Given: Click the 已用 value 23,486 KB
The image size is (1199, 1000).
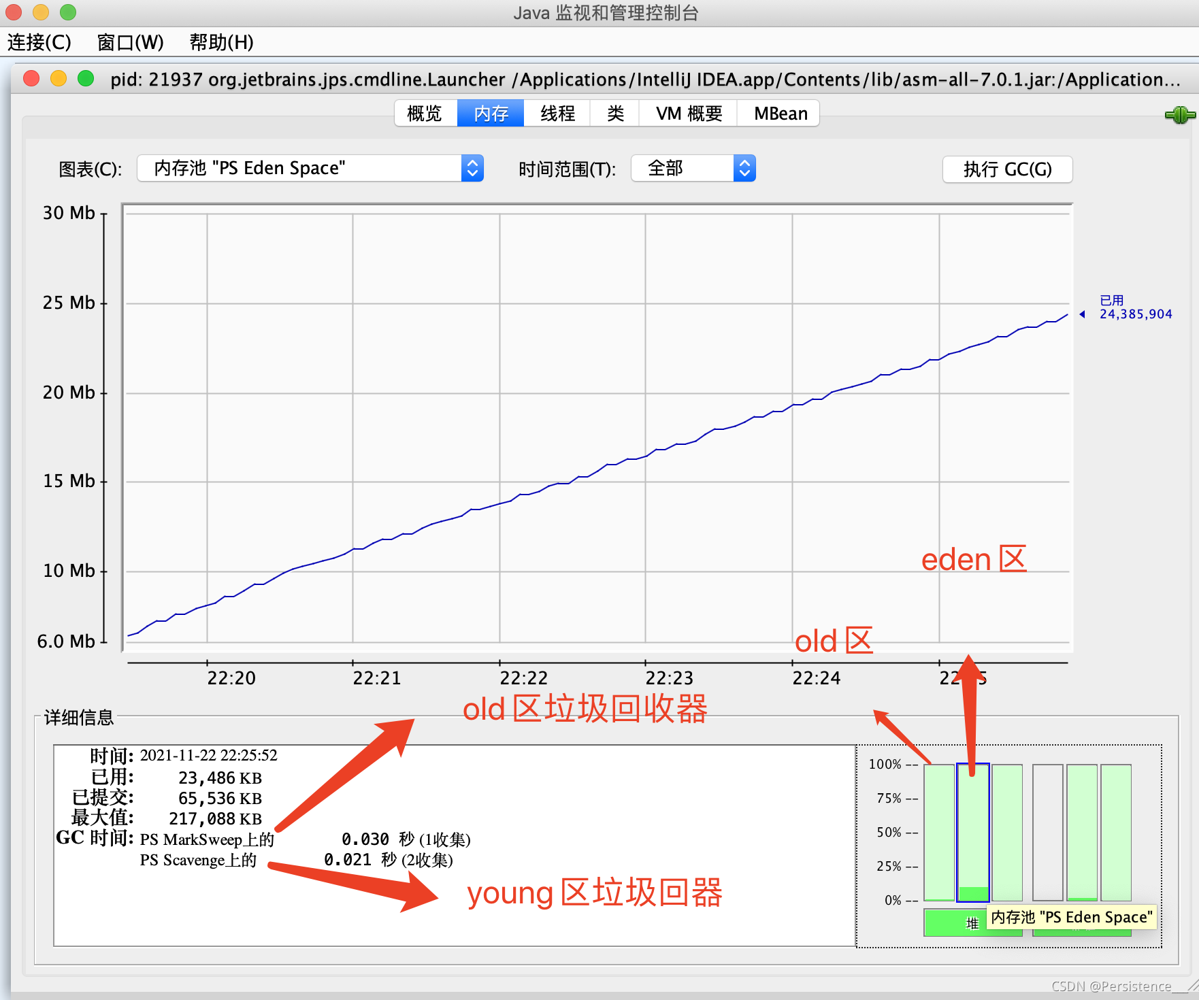Looking at the screenshot, I should point(220,778).
